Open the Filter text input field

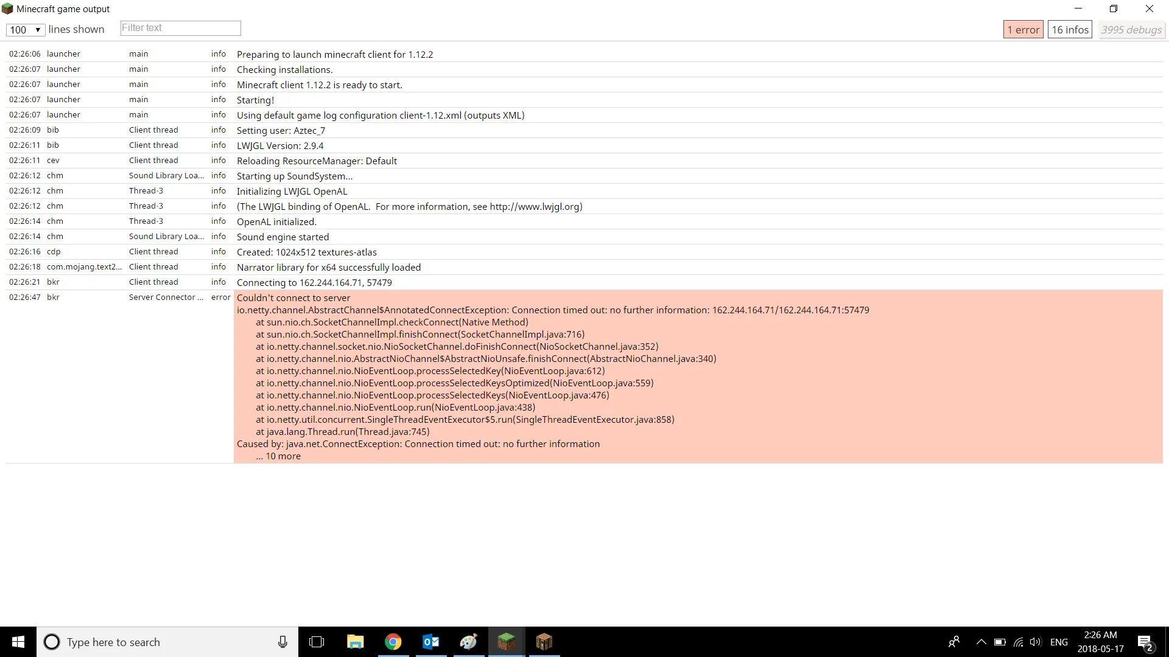click(x=180, y=27)
